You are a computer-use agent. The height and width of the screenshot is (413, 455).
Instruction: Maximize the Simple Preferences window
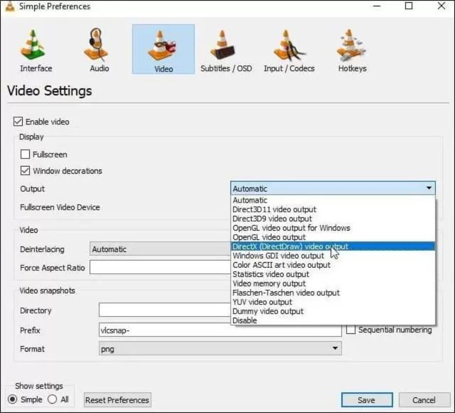pos(409,6)
